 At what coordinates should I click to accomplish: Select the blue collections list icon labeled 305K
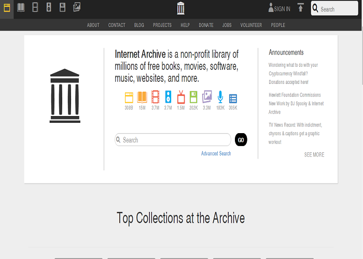pos(233,97)
